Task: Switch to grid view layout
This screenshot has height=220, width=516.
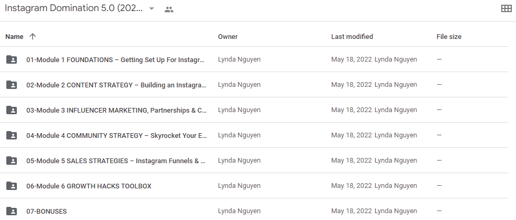Action: 506,9
